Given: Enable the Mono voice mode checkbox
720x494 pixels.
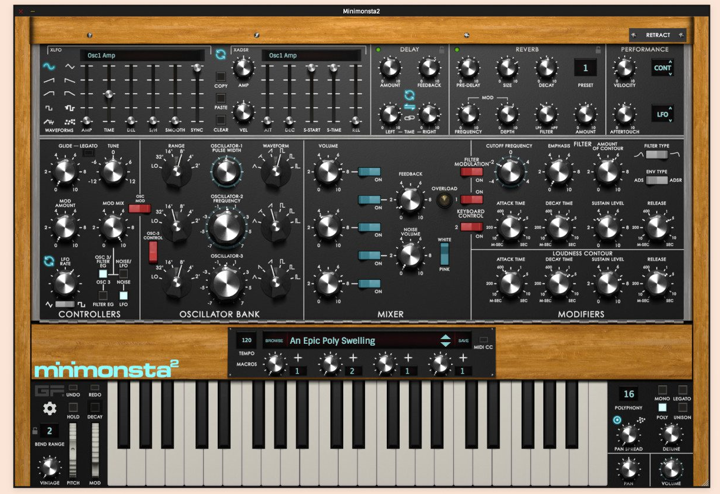Looking at the screenshot, I should click(662, 390).
